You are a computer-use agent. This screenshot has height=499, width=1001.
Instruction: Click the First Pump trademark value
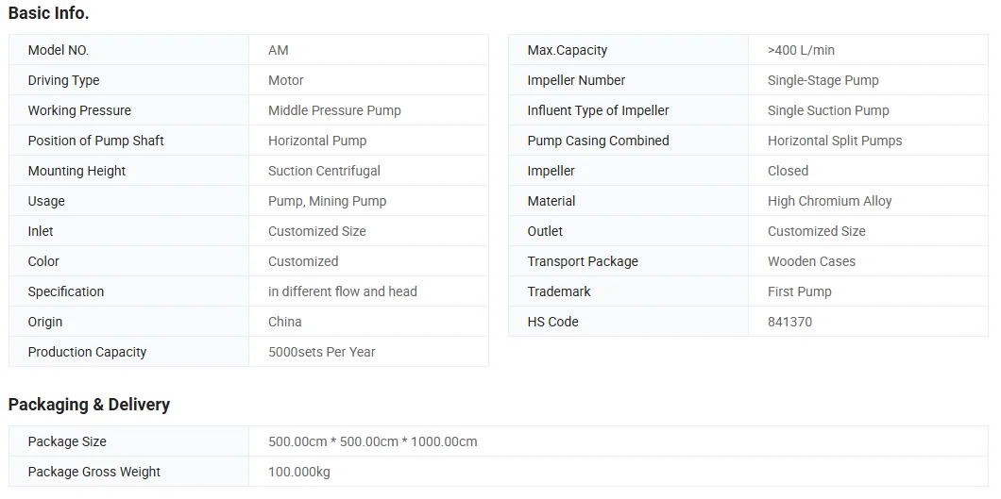click(x=799, y=291)
